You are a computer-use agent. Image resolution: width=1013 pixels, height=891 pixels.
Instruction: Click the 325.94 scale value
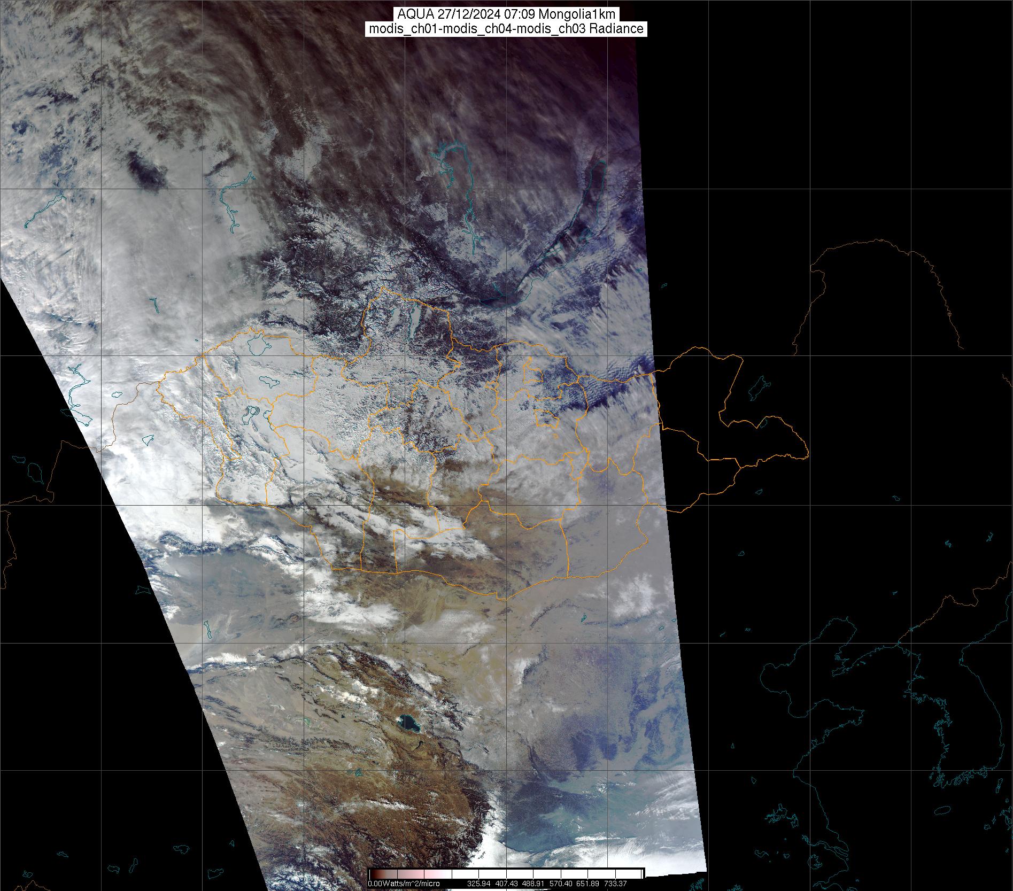click(479, 884)
